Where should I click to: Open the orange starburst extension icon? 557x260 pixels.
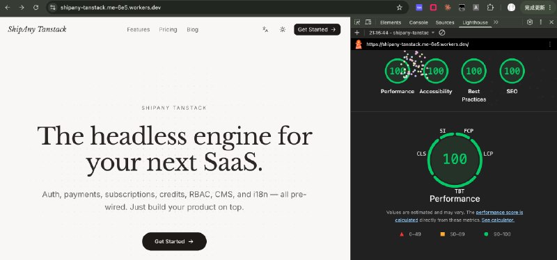coord(448,7)
